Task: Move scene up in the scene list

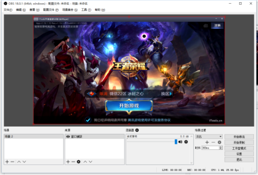Action: click(19, 162)
